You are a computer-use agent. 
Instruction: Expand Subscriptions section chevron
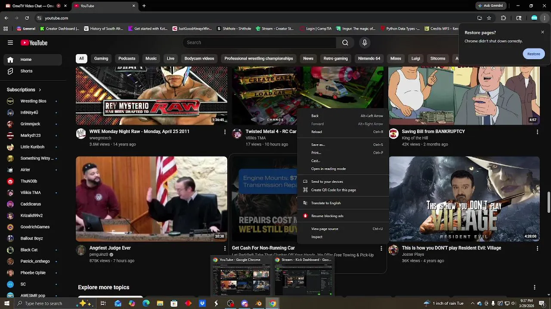(40, 90)
